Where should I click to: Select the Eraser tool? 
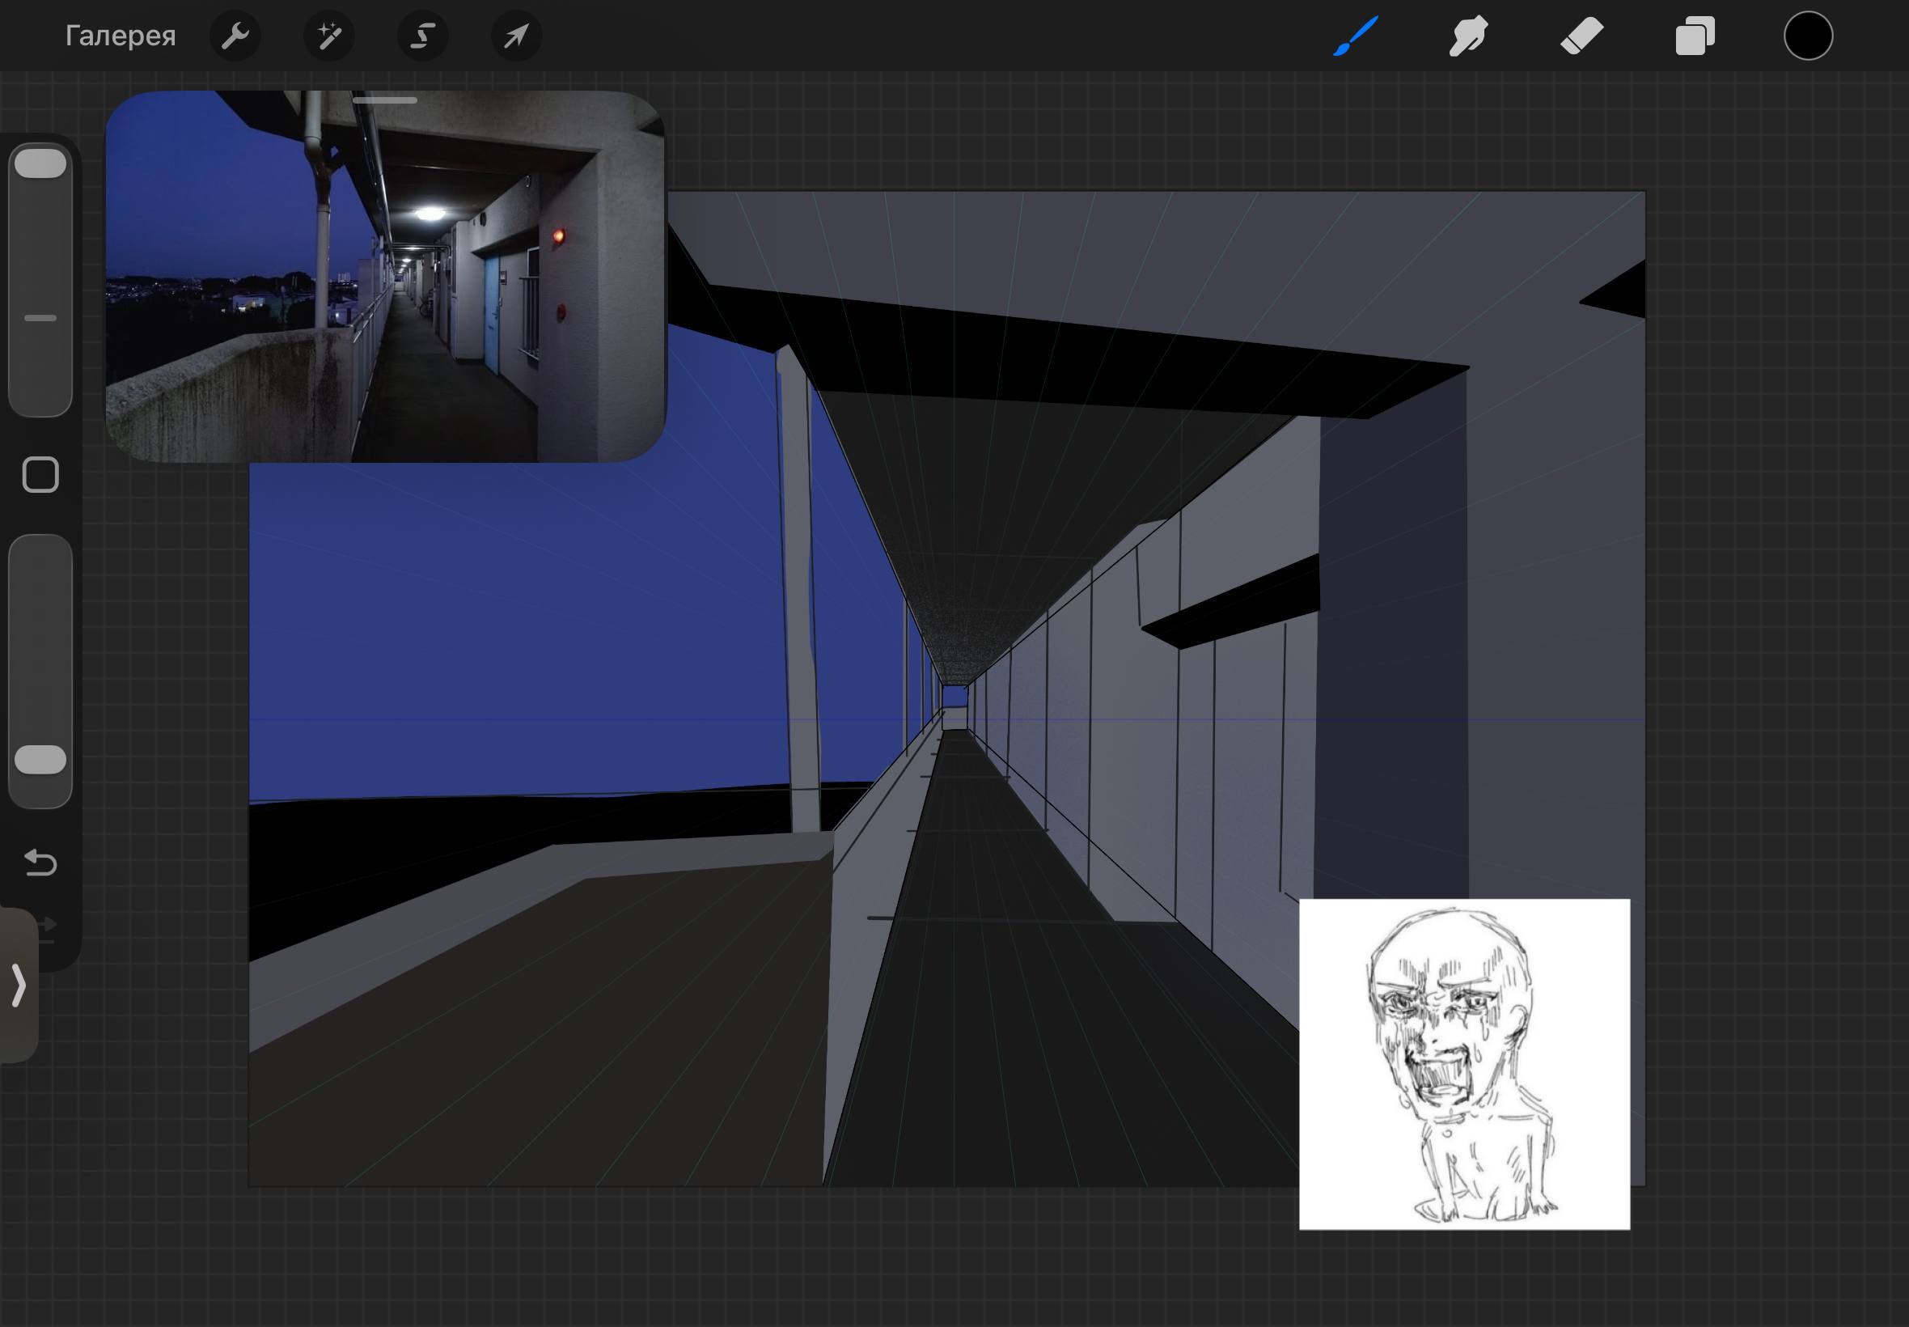click(1581, 36)
